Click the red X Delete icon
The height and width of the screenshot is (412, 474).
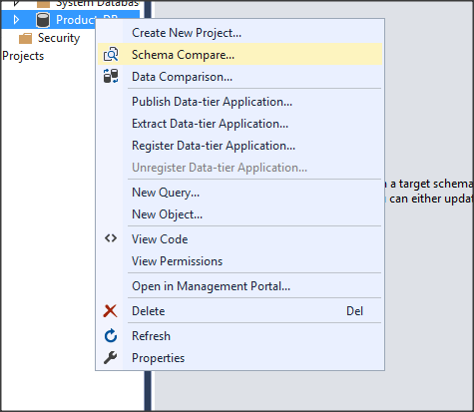pyautogui.click(x=110, y=311)
